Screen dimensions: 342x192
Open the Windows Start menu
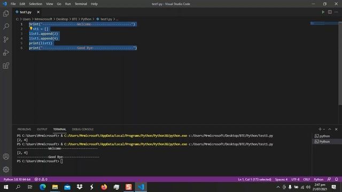[6, 187]
